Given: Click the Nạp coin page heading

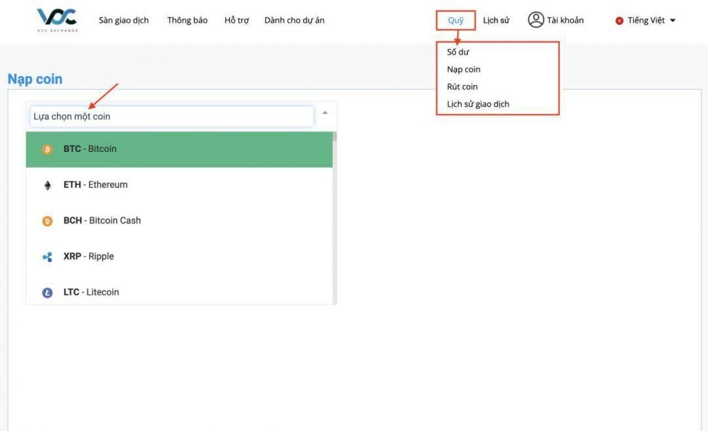Looking at the screenshot, I should point(35,79).
